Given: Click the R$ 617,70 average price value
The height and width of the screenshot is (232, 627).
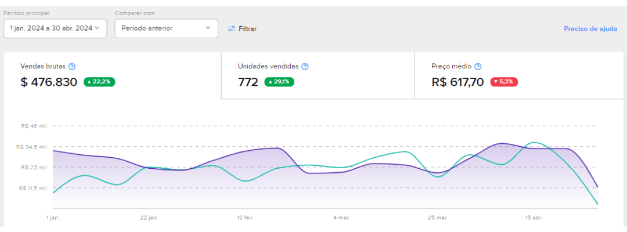Looking at the screenshot, I should click(458, 82).
